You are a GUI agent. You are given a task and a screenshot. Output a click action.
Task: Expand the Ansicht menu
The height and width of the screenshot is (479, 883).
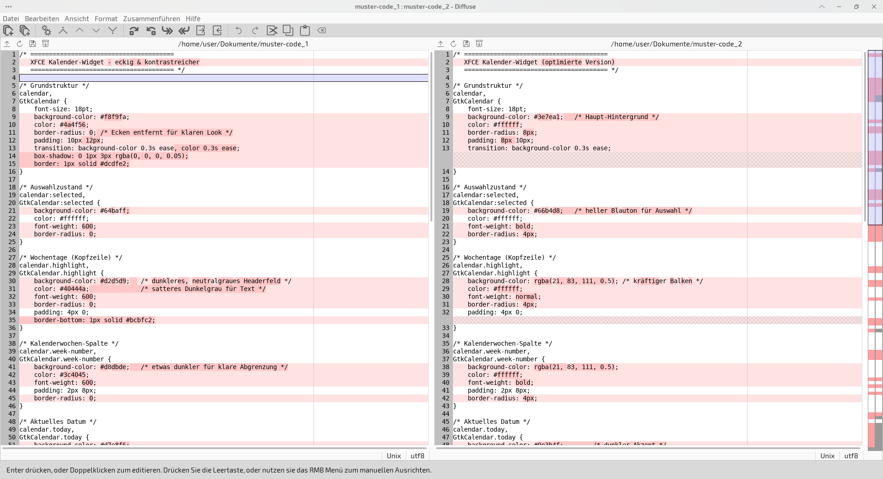pos(77,19)
